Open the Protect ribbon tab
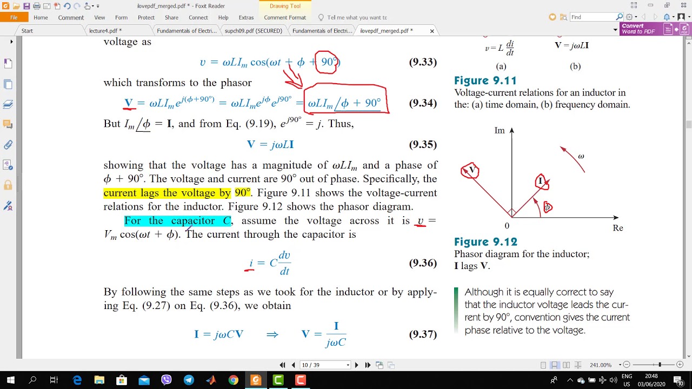The width and height of the screenshot is (692, 389). 146,17
